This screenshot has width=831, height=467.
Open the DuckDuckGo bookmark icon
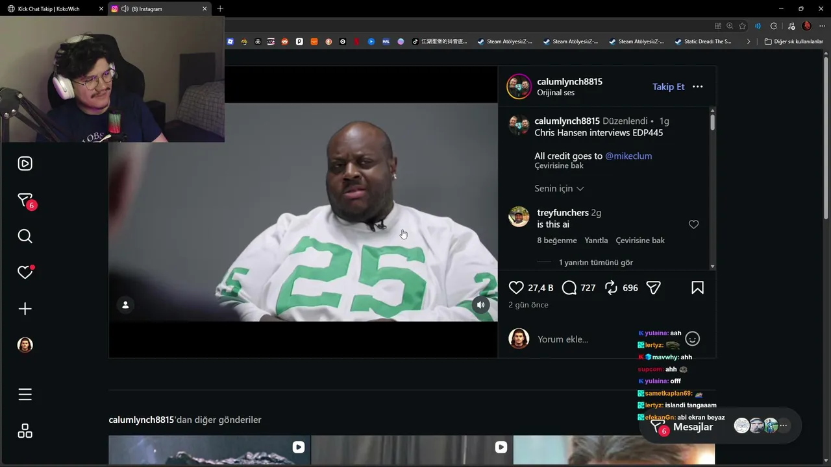(329, 42)
